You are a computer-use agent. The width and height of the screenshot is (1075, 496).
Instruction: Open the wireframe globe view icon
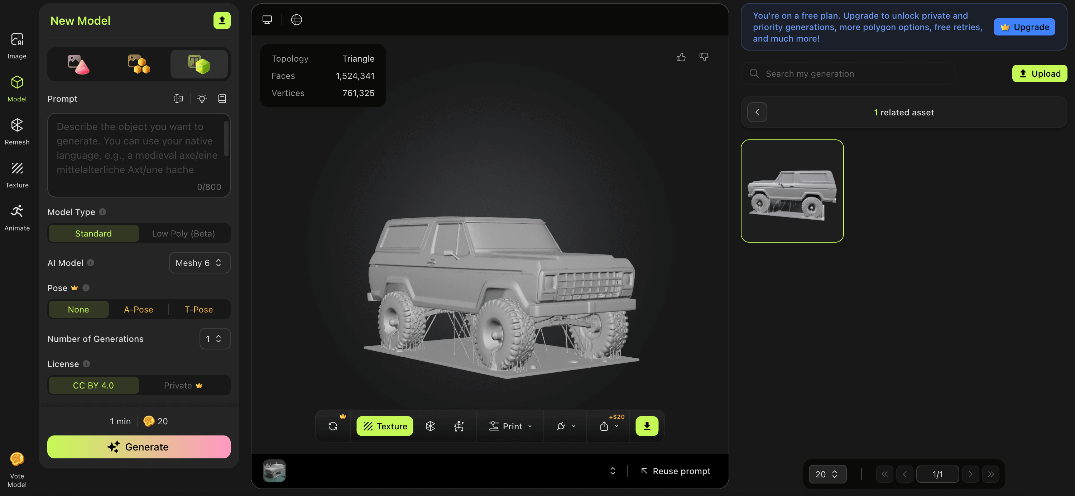(296, 19)
